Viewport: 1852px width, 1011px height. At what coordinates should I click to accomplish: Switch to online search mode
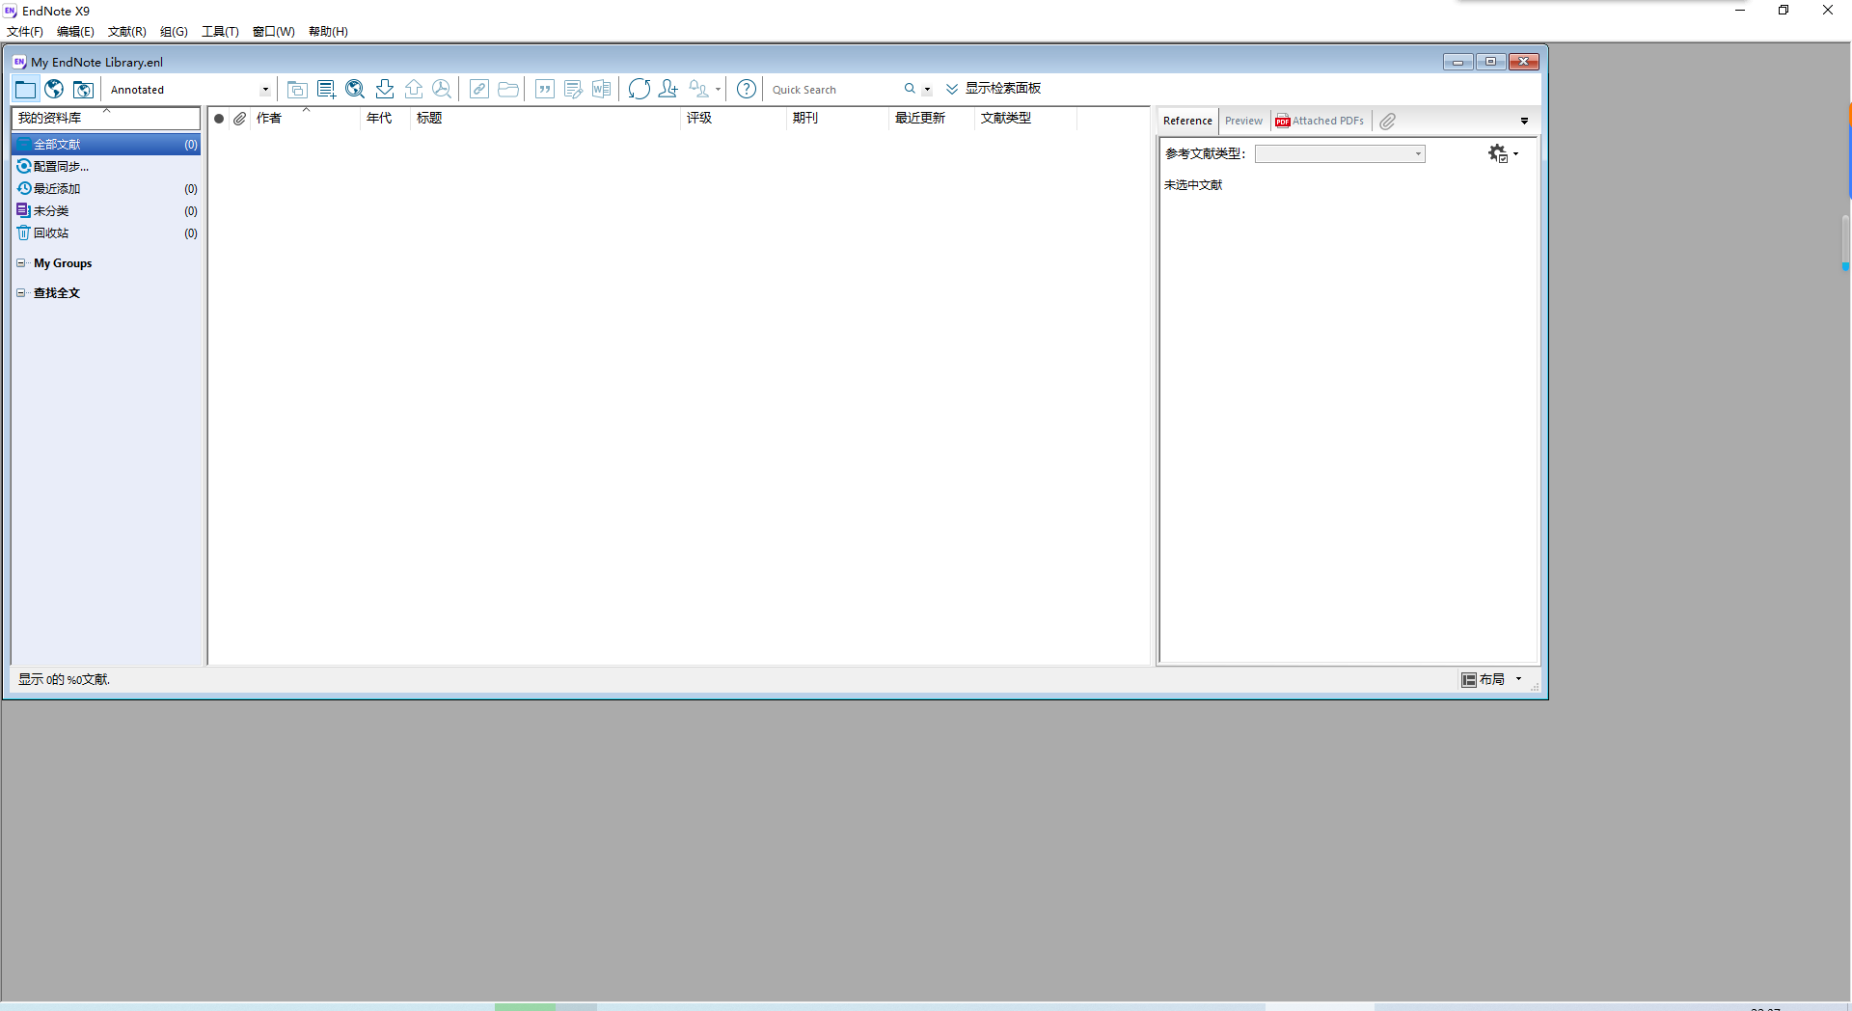[x=53, y=89]
